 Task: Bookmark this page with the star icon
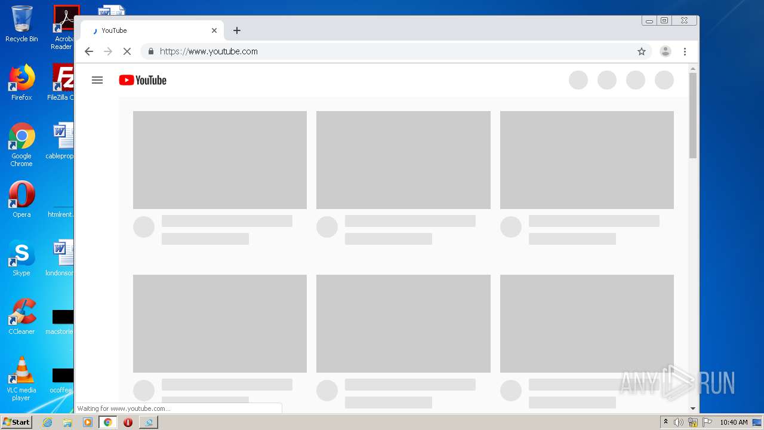click(642, 51)
